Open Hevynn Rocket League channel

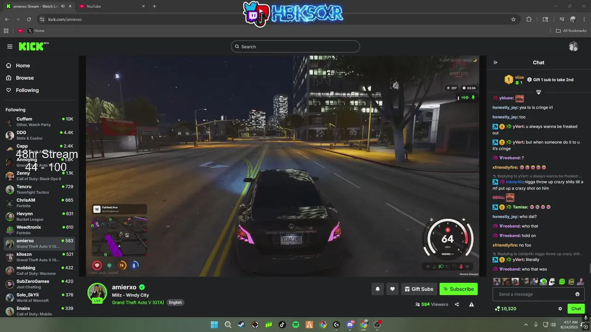39,216
